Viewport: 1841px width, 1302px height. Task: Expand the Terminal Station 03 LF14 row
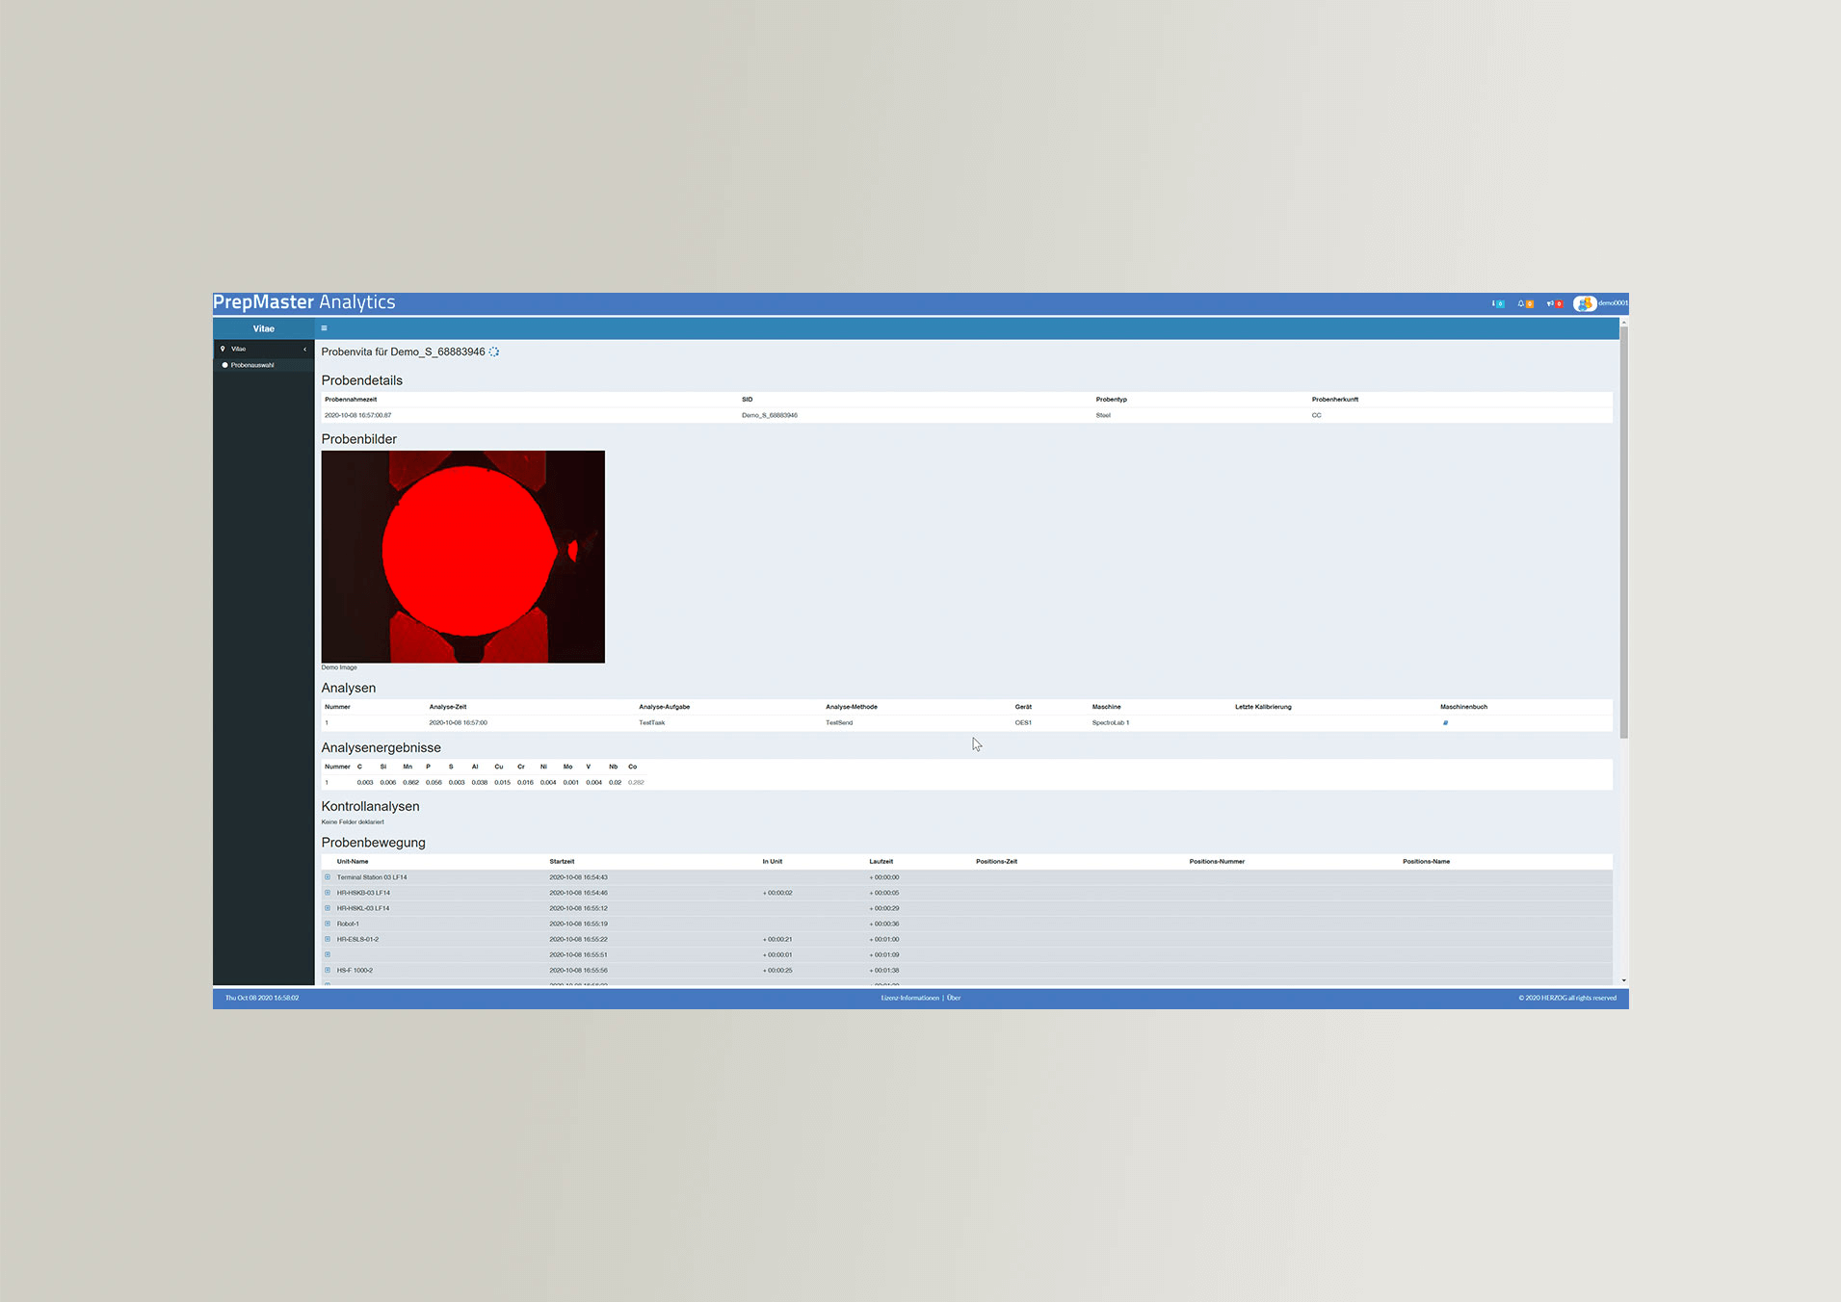[x=328, y=877]
